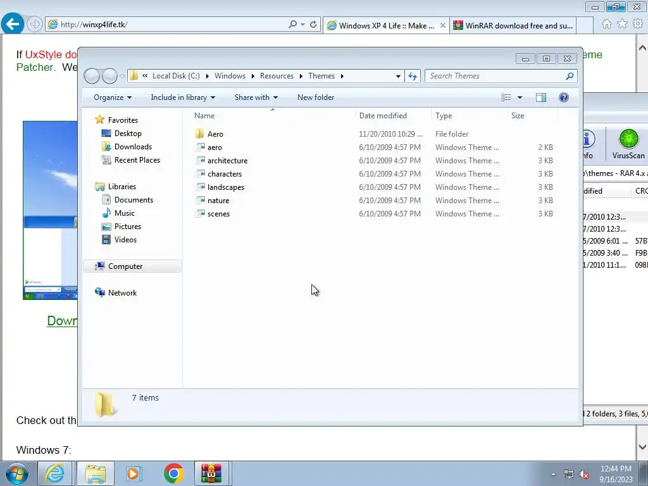Expand the arrow after Windows breadcrumb
648x486 pixels.
tap(253, 76)
